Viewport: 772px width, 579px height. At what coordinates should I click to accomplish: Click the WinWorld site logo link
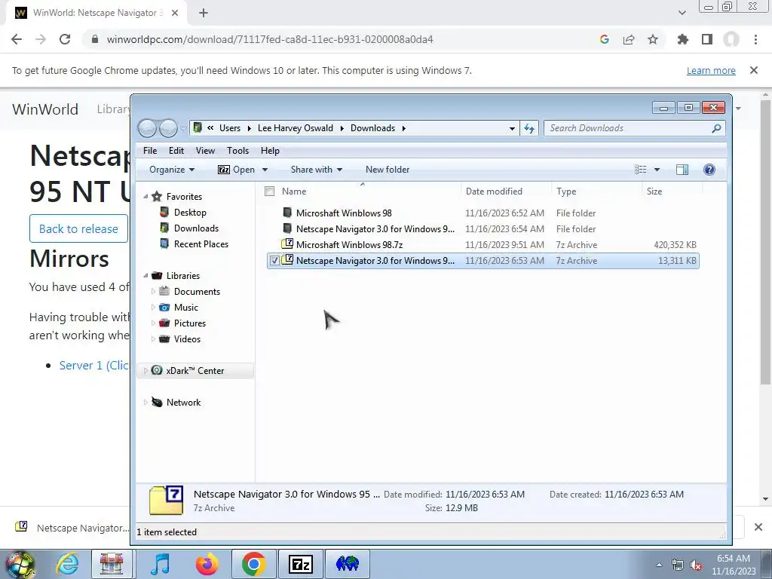45,109
